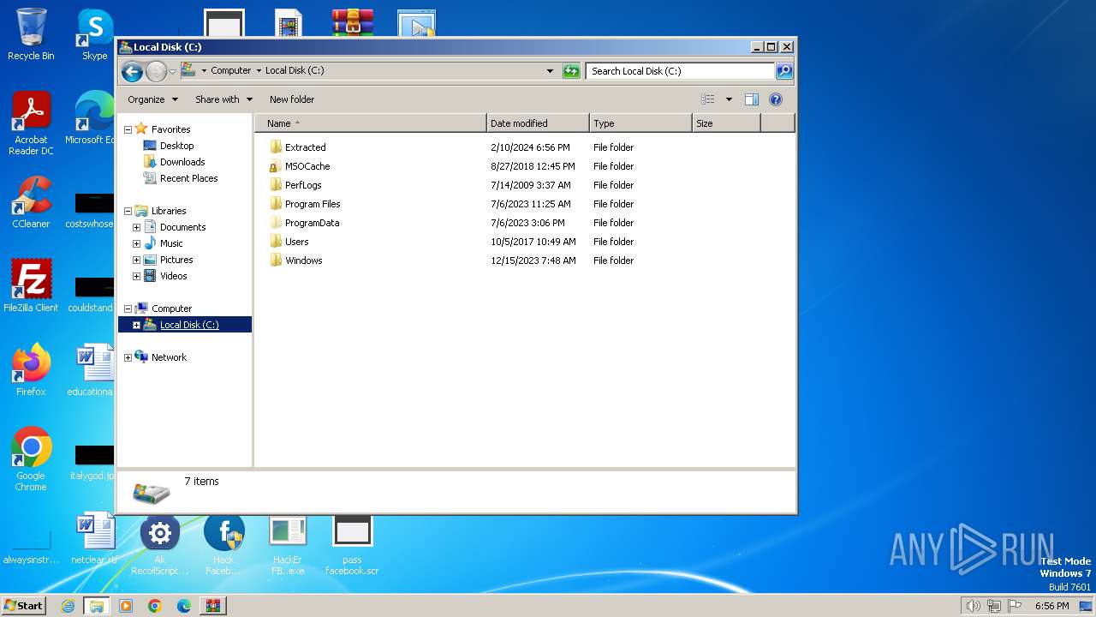The height and width of the screenshot is (617, 1096).
Task: Click the Ak RecoilScript desktop icon
Action: click(159, 544)
